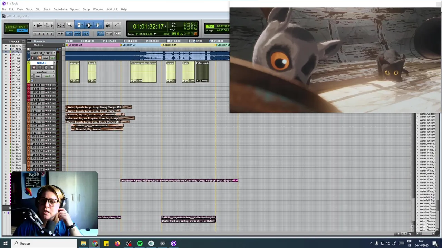Image resolution: width=442 pixels, height=248 pixels.
Task: Toggle Link Timeline and Edit Selection
Action: pos(69,34)
